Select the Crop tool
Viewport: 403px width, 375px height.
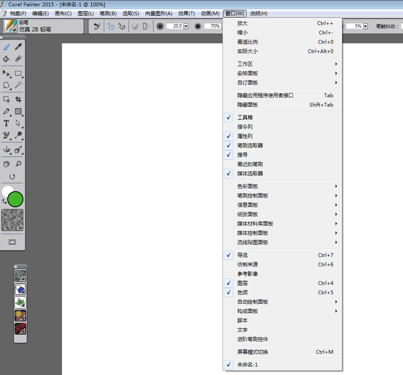tap(18, 99)
